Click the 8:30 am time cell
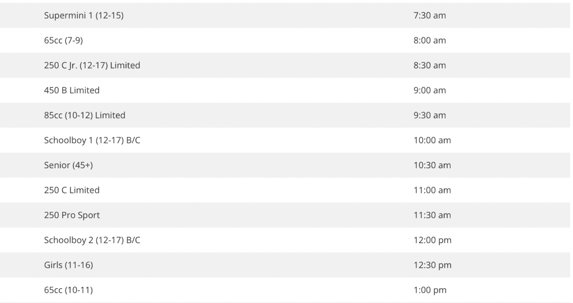The height and width of the screenshot is (303, 573). (430, 65)
